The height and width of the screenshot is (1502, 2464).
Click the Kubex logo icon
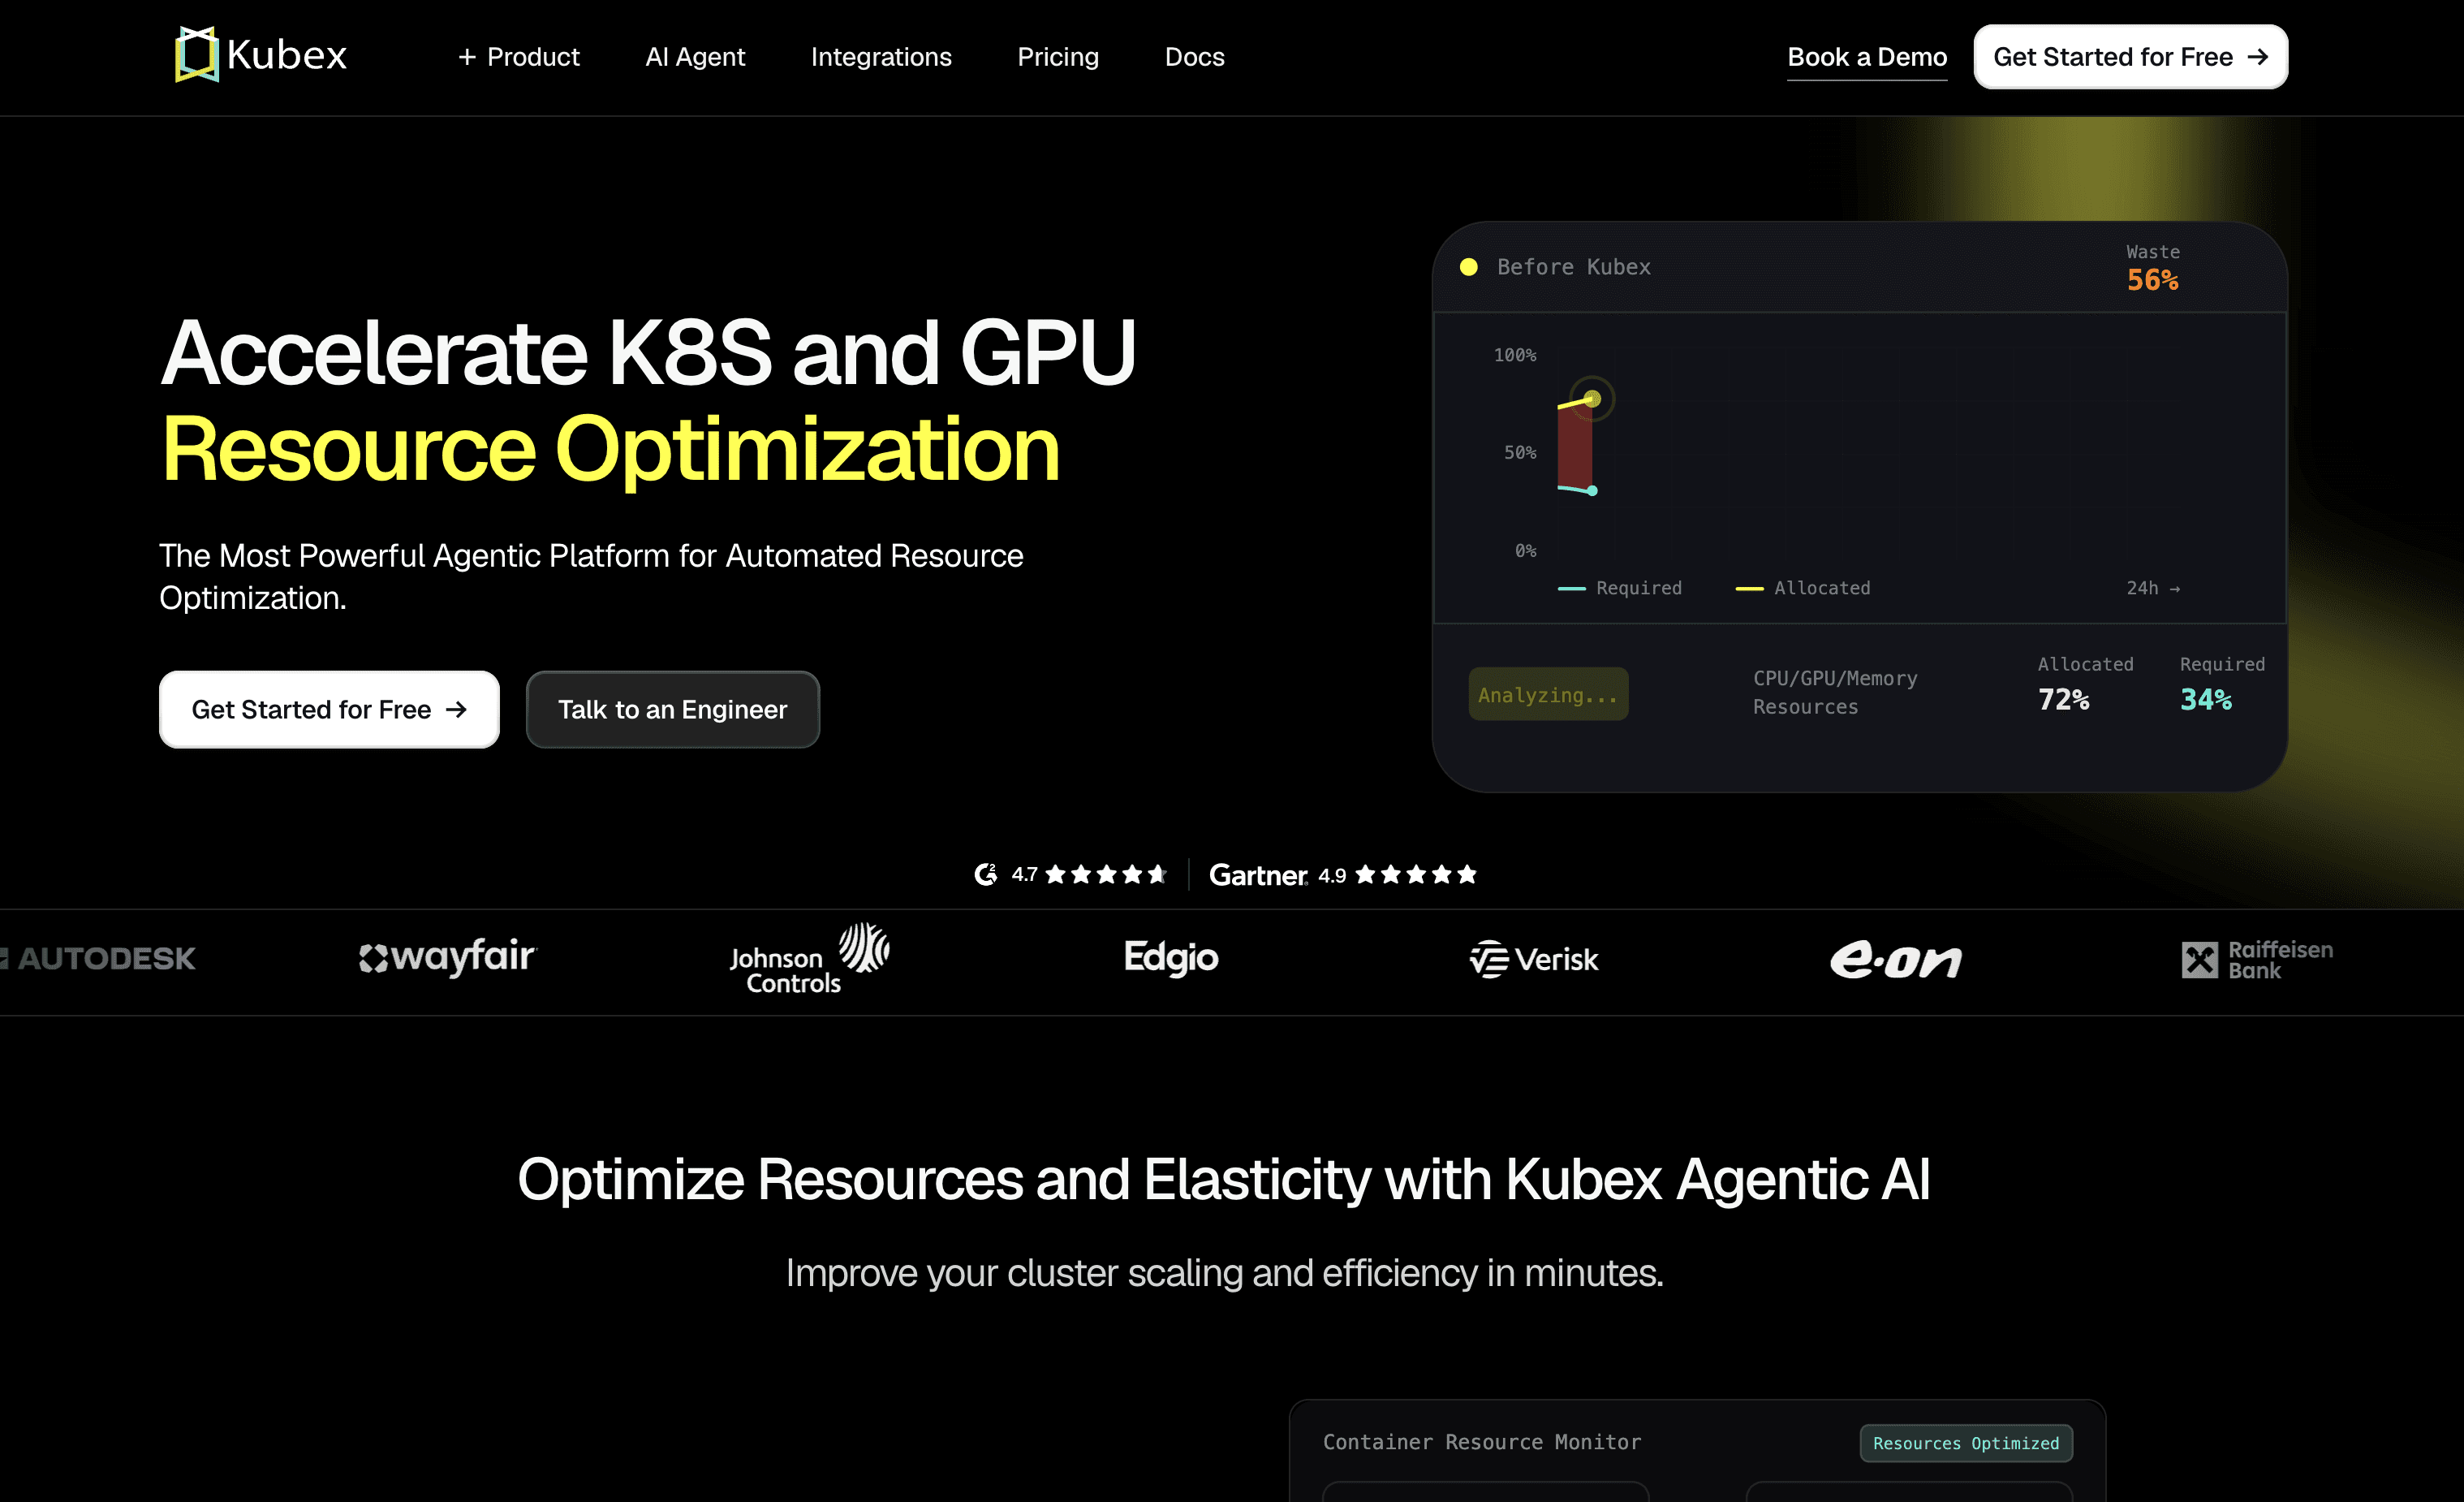(x=197, y=54)
